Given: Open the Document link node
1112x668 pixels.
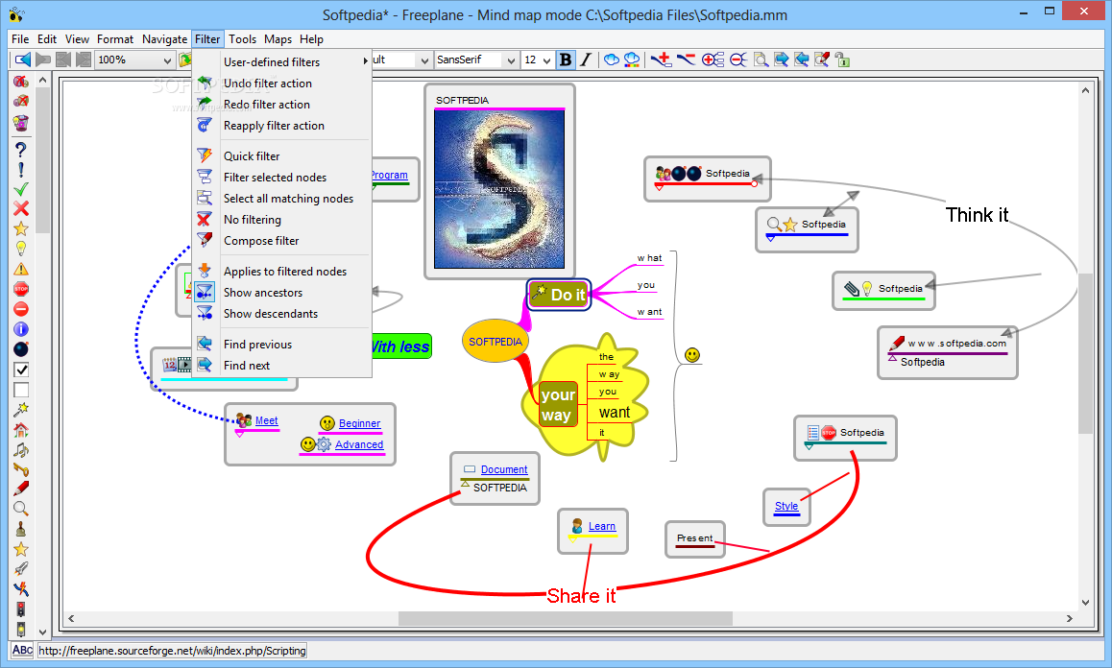Looking at the screenshot, I should pos(503,469).
